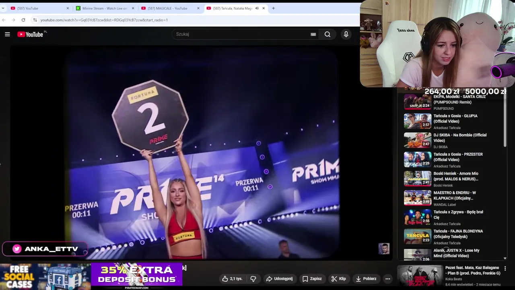
Task: Open the tab search dropdown arrow
Action: point(3,8)
